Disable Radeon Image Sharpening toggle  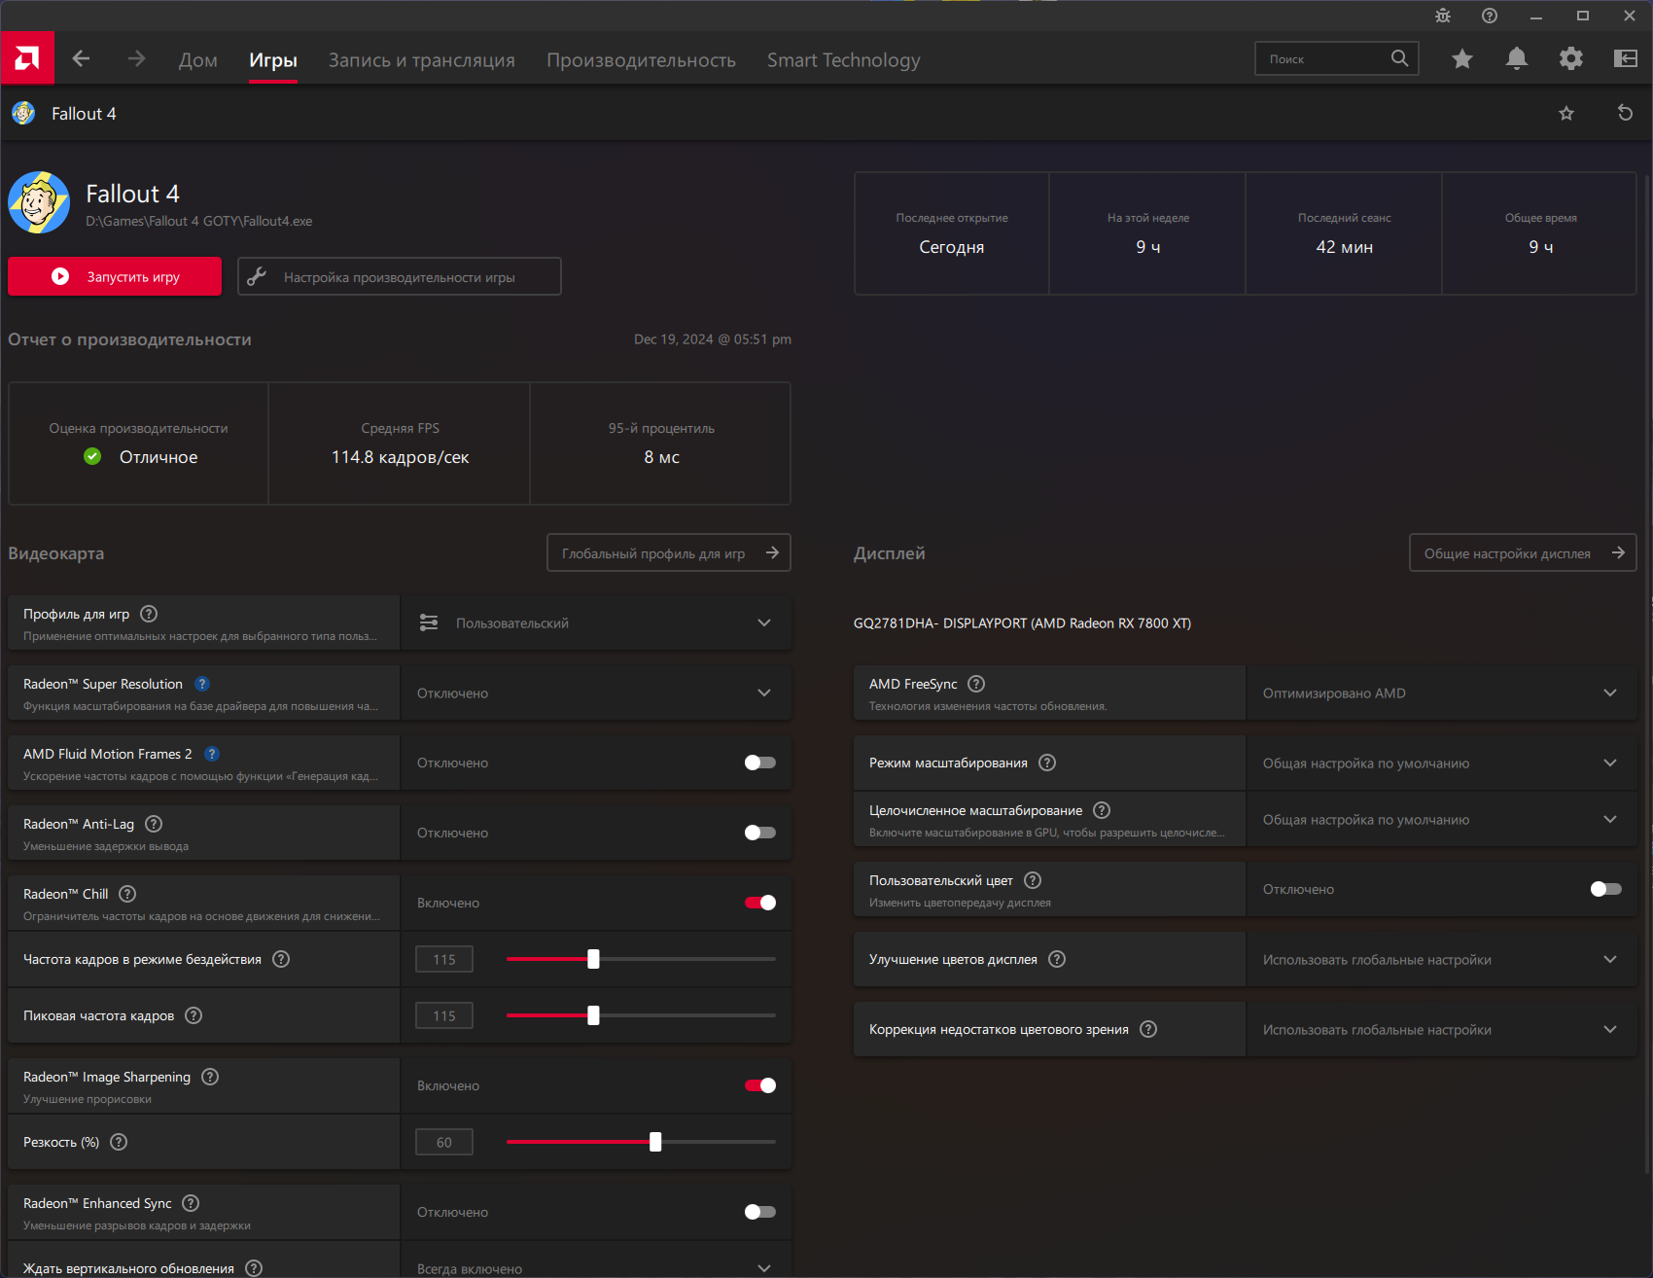760,1085
